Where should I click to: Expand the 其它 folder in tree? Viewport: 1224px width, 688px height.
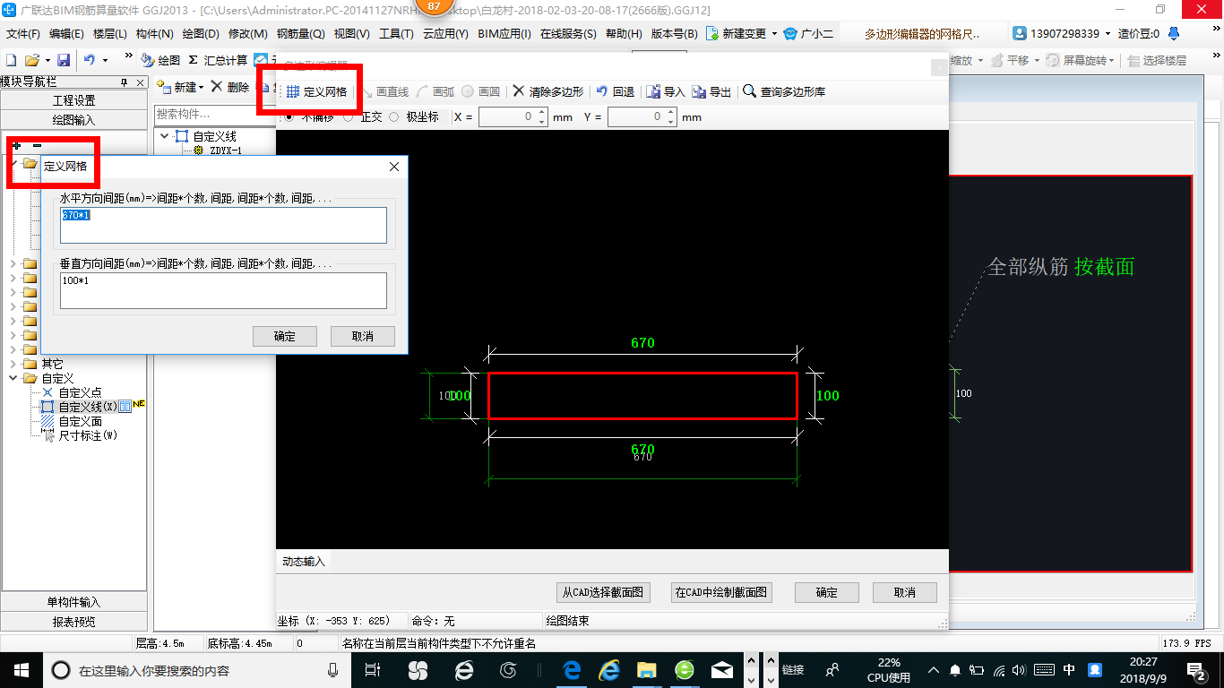tap(13, 364)
